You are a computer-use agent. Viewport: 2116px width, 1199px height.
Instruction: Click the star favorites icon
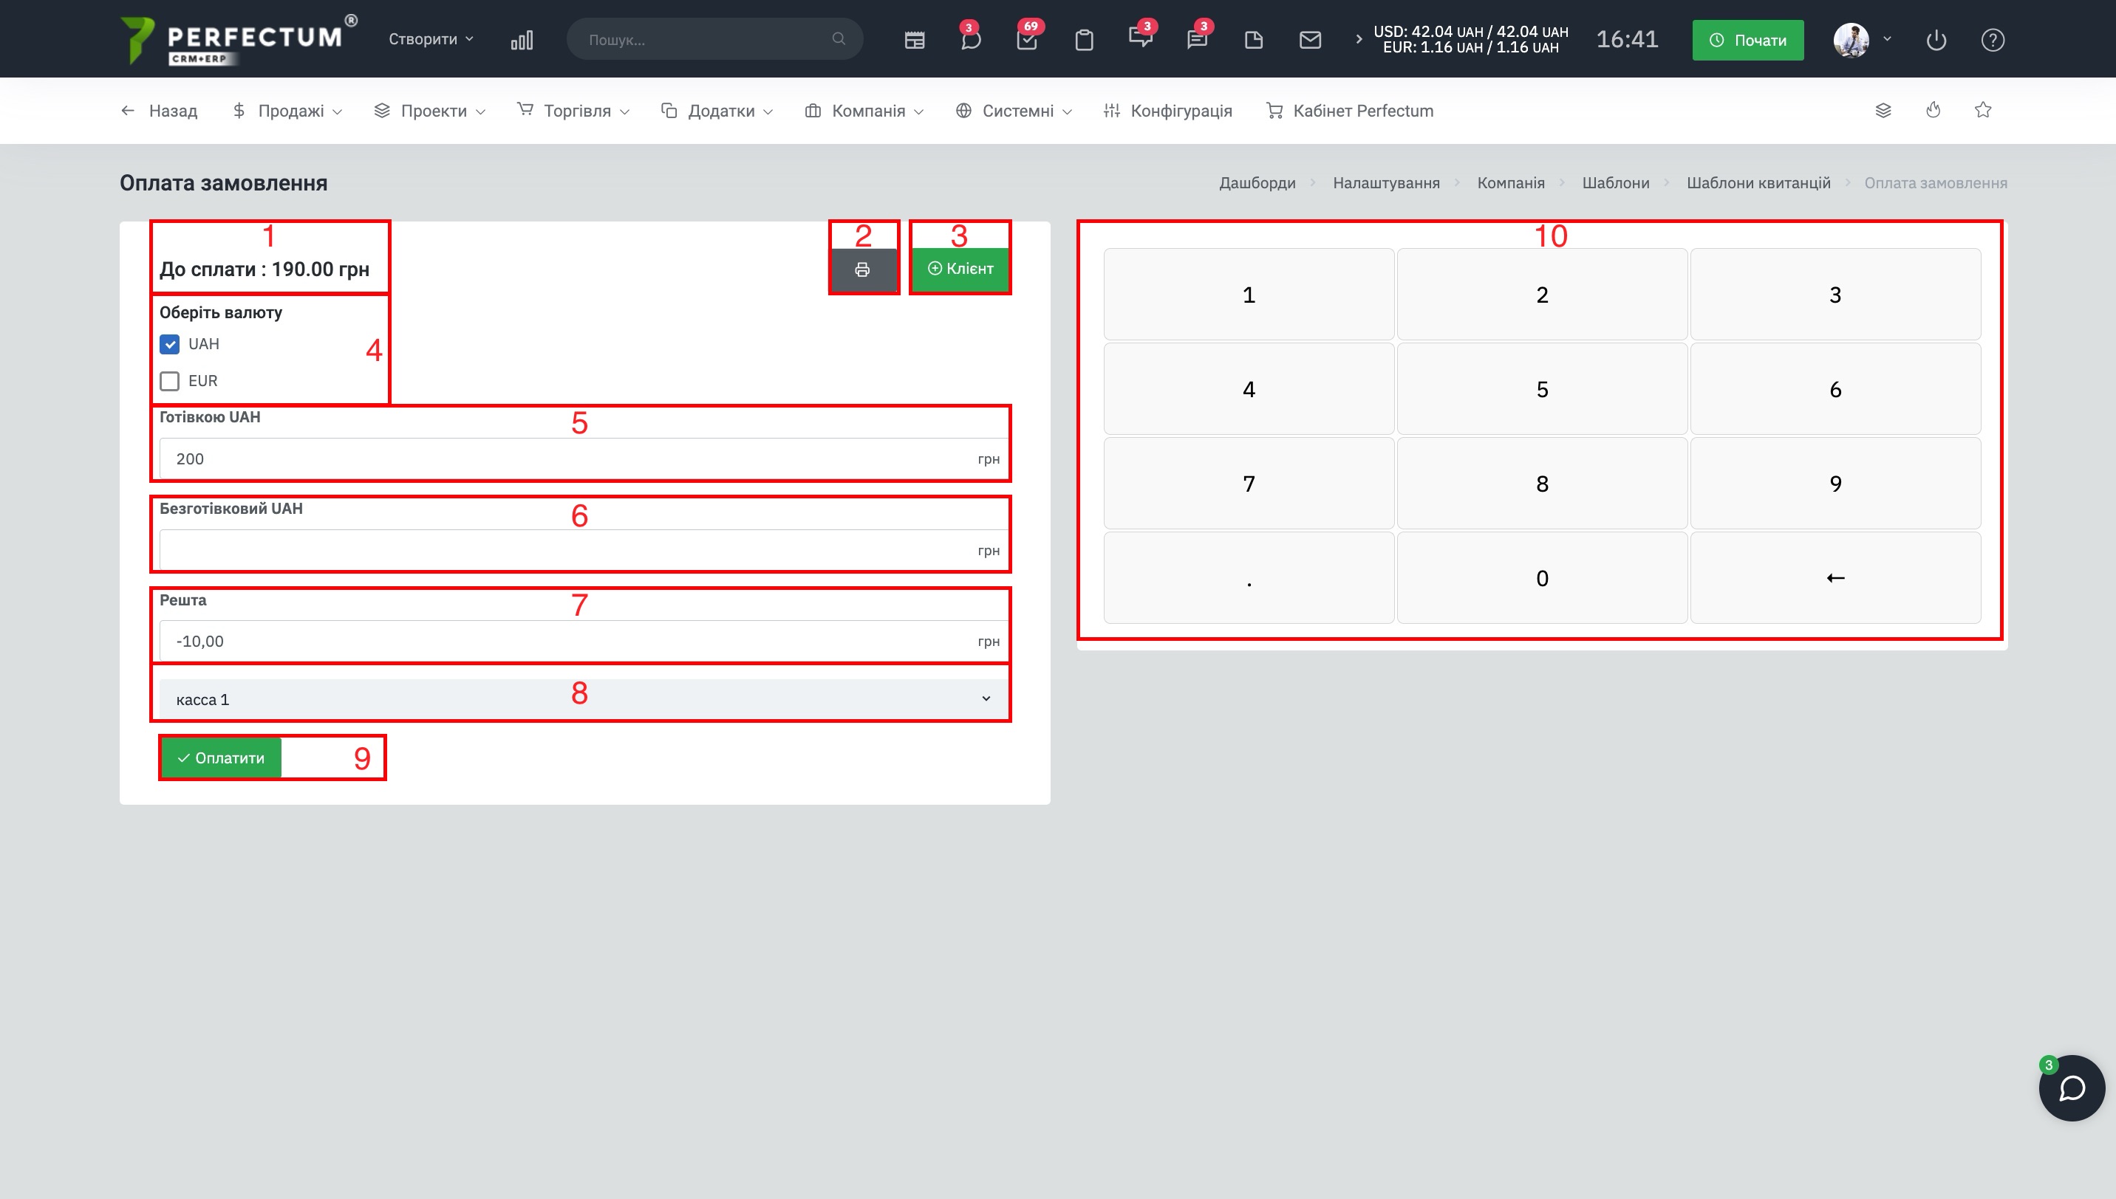[x=1982, y=110]
